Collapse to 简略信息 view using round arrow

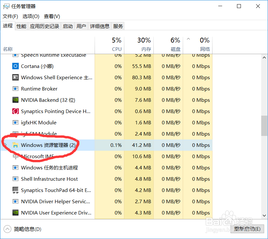click(7, 229)
